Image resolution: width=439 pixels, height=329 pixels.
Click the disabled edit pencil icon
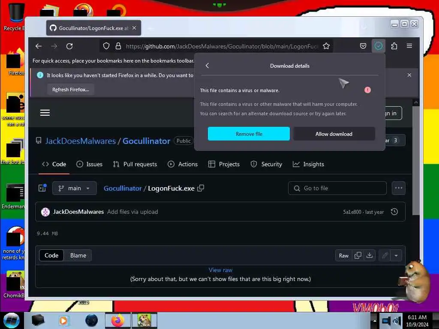pyautogui.click(x=385, y=255)
